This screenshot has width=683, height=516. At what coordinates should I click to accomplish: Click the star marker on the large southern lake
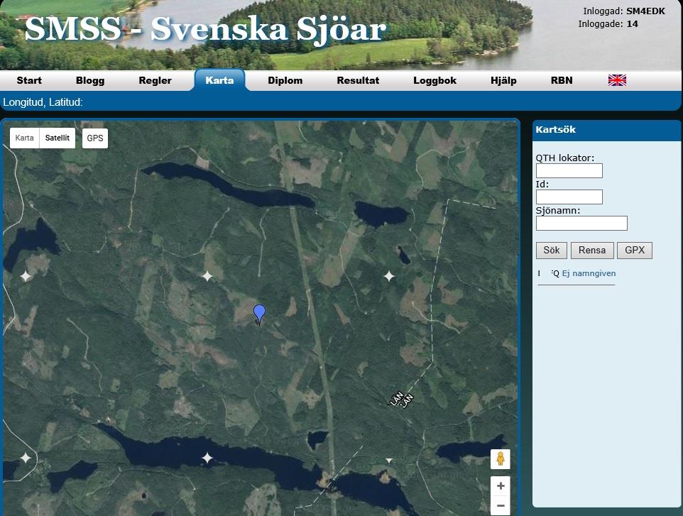(x=207, y=458)
